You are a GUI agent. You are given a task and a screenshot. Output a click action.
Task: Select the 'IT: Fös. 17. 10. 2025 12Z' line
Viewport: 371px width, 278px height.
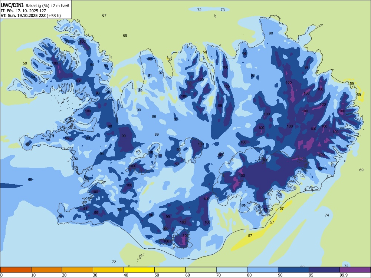click(23, 11)
